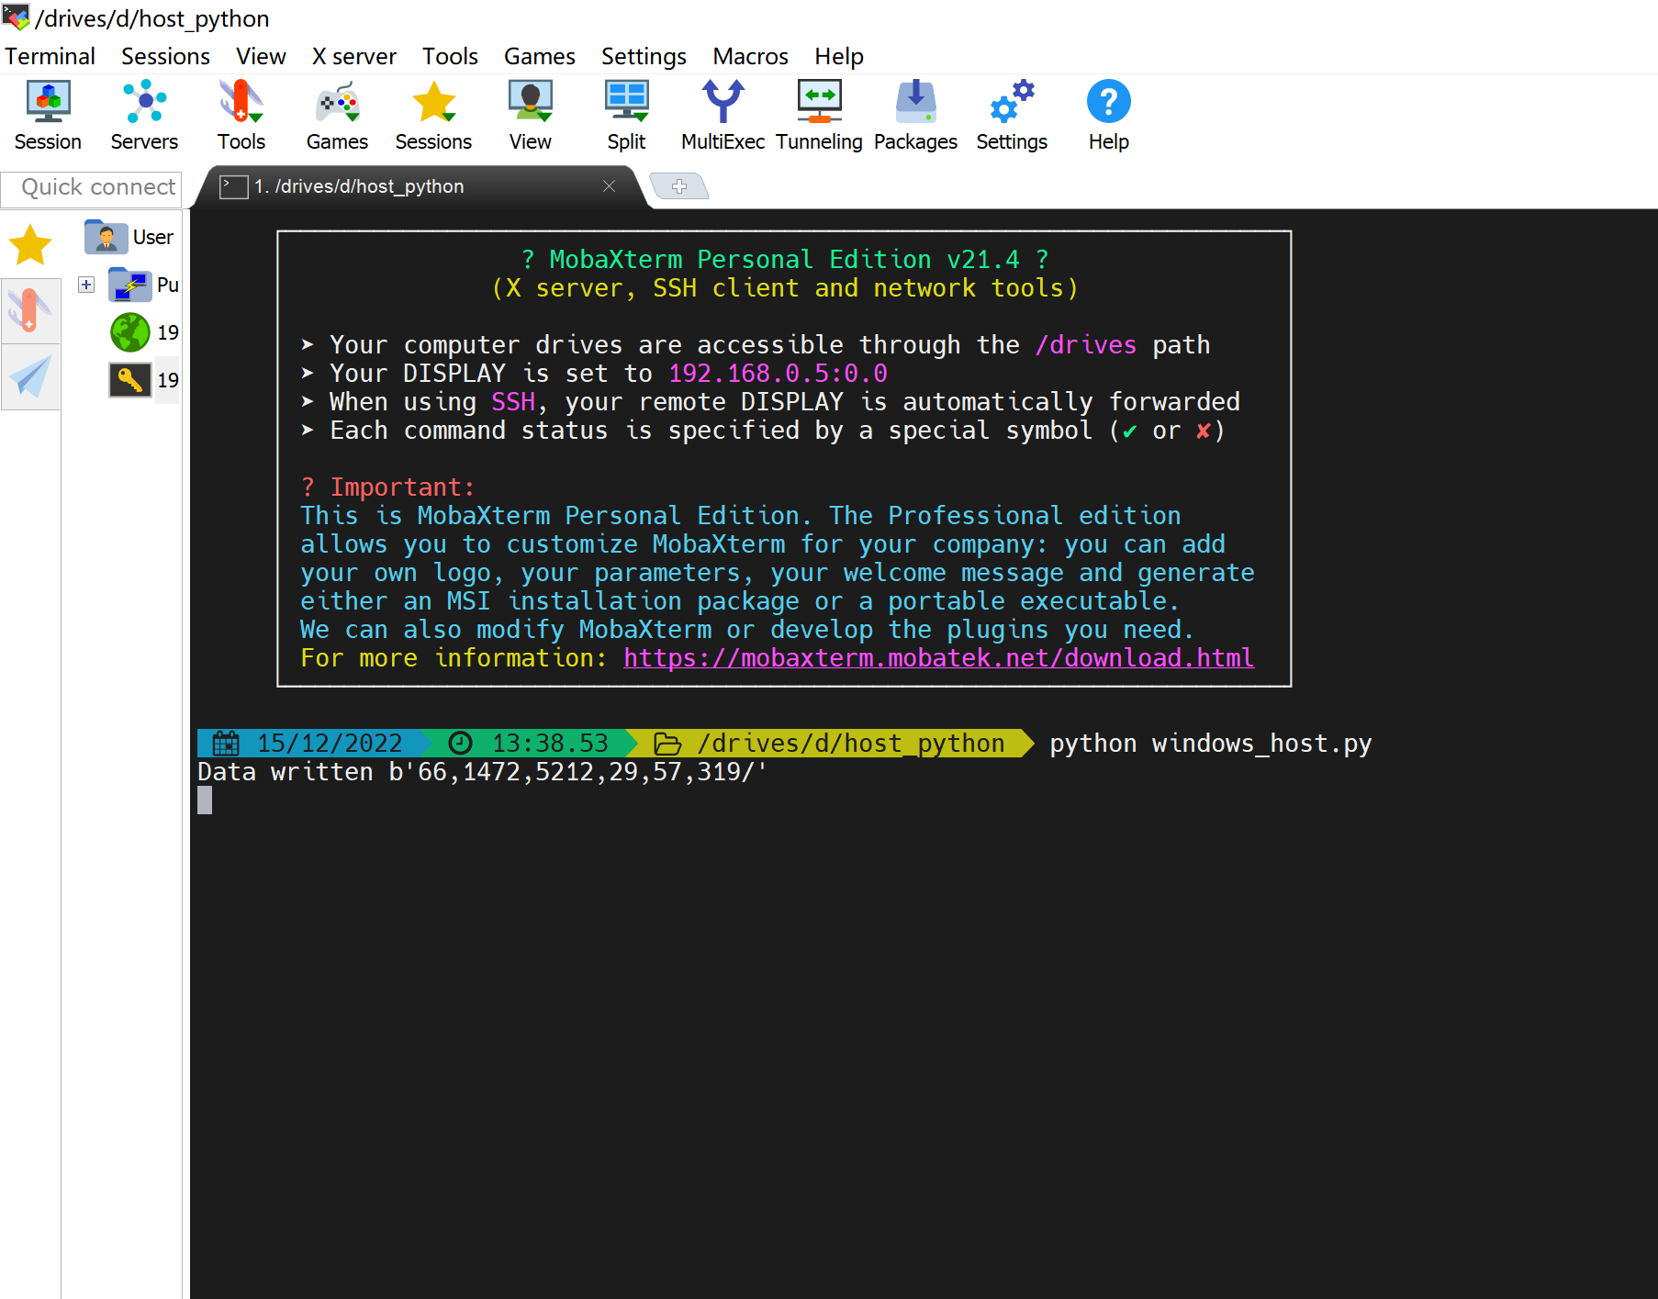Viewport: 1658px width, 1299px height.
Task: Open the sidebar Tools knife tab
Action: (30, 310)
